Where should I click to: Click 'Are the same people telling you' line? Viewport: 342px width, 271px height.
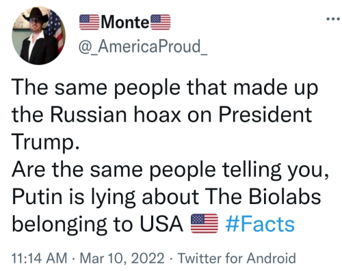[170, 170]
